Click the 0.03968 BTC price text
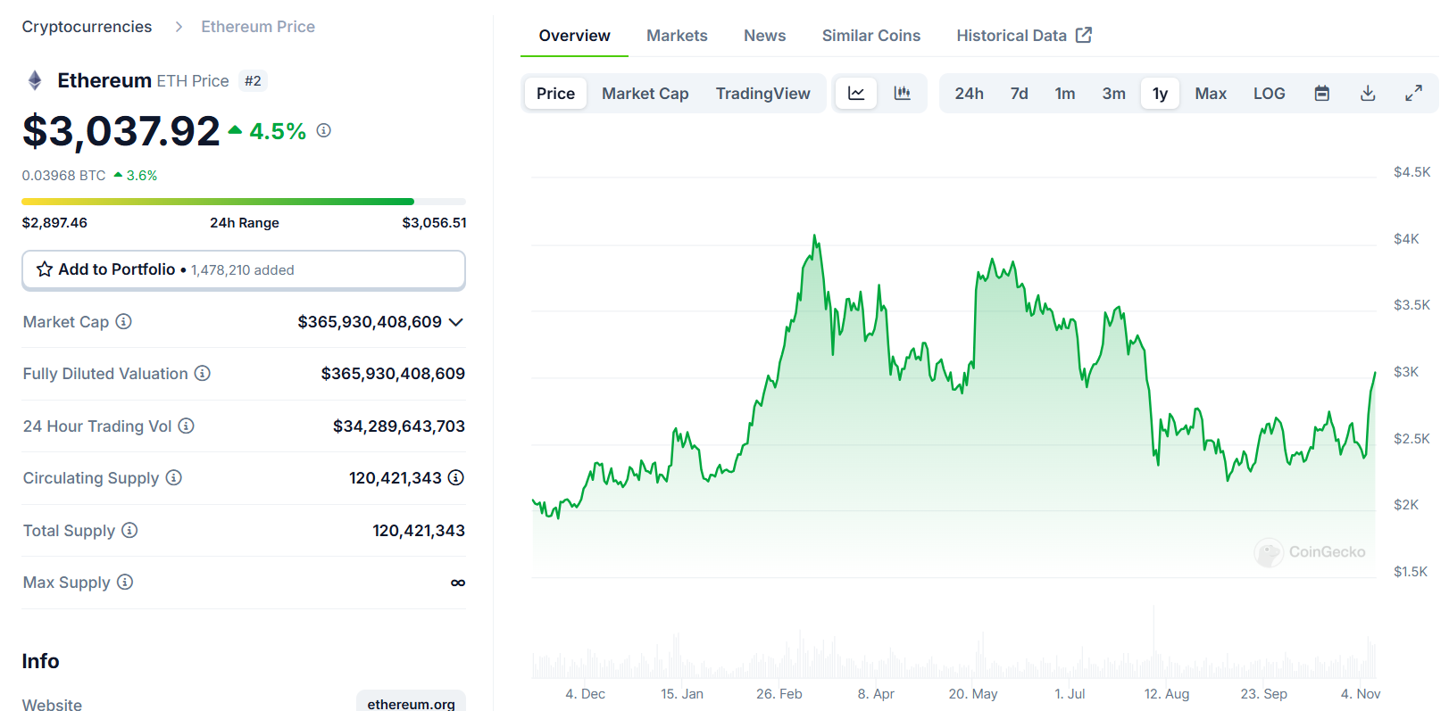The image size is (1449, 711). pyautogui.click(x=63, y=176)
